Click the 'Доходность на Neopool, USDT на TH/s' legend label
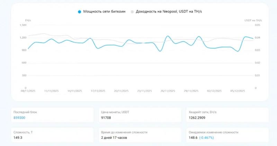Viewport: 277px width, 146px height. point(169,12)
